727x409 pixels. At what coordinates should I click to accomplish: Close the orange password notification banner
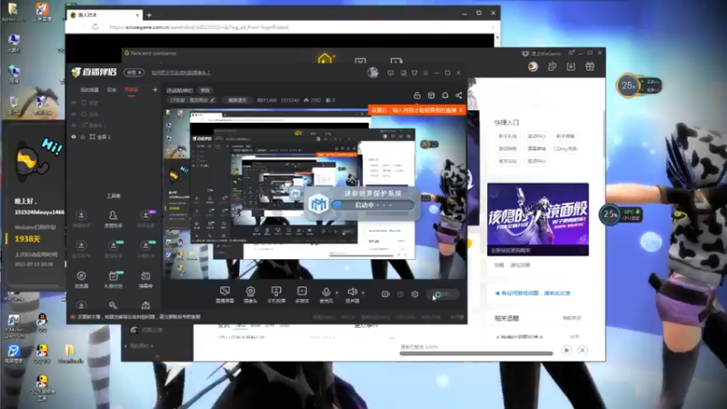461,110
